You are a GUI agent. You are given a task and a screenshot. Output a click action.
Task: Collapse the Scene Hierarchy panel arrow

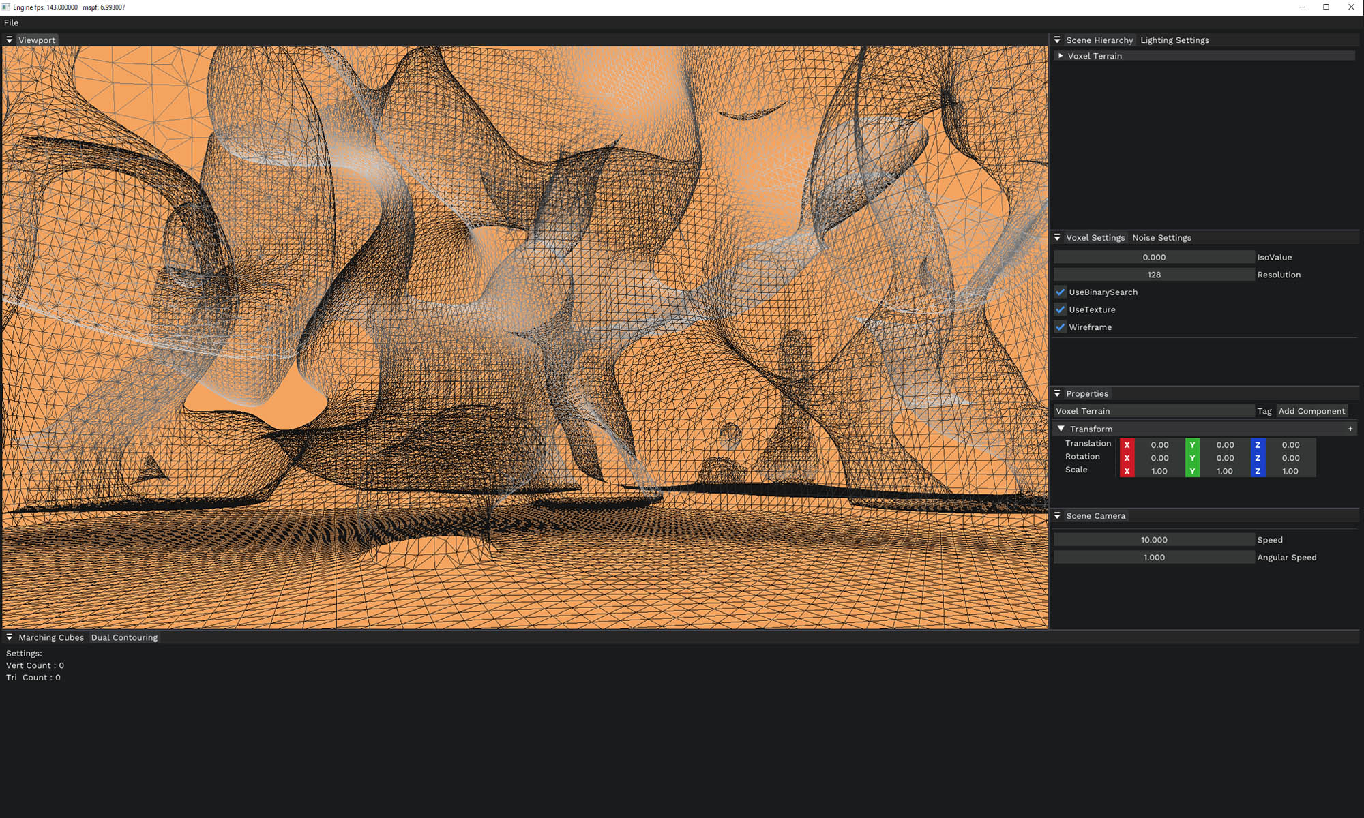click(1057, 40)
